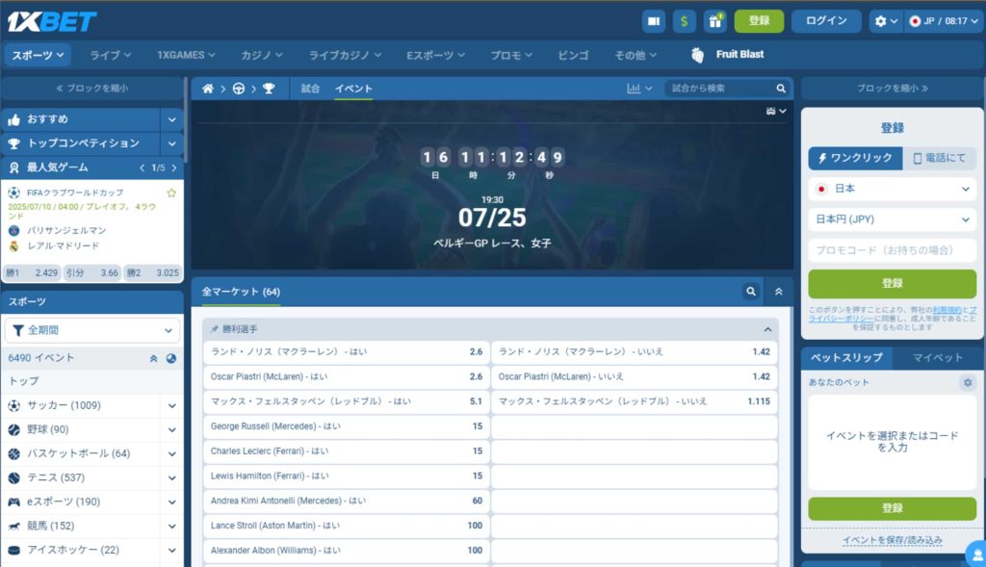Select ワンクリック registration method
This screenshot has width=986, height=567.
tap(855, 158)
